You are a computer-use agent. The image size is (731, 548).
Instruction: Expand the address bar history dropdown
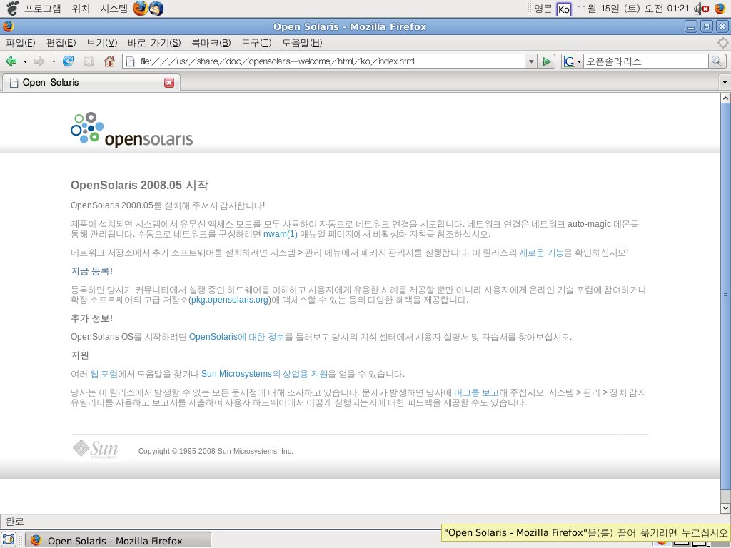(x=530, y=61)
